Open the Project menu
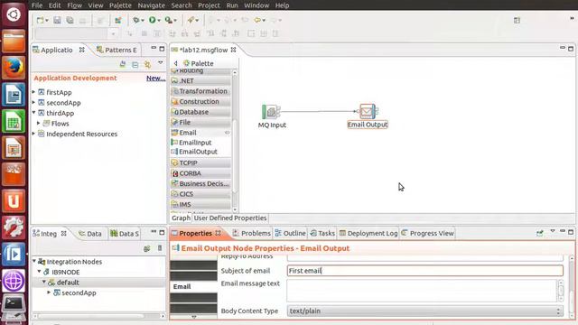Screen dimensions: 578x325 [209, 5]
